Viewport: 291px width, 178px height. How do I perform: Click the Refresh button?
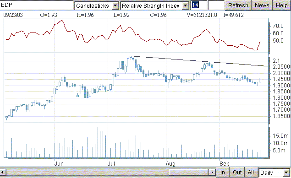[238, 5]
